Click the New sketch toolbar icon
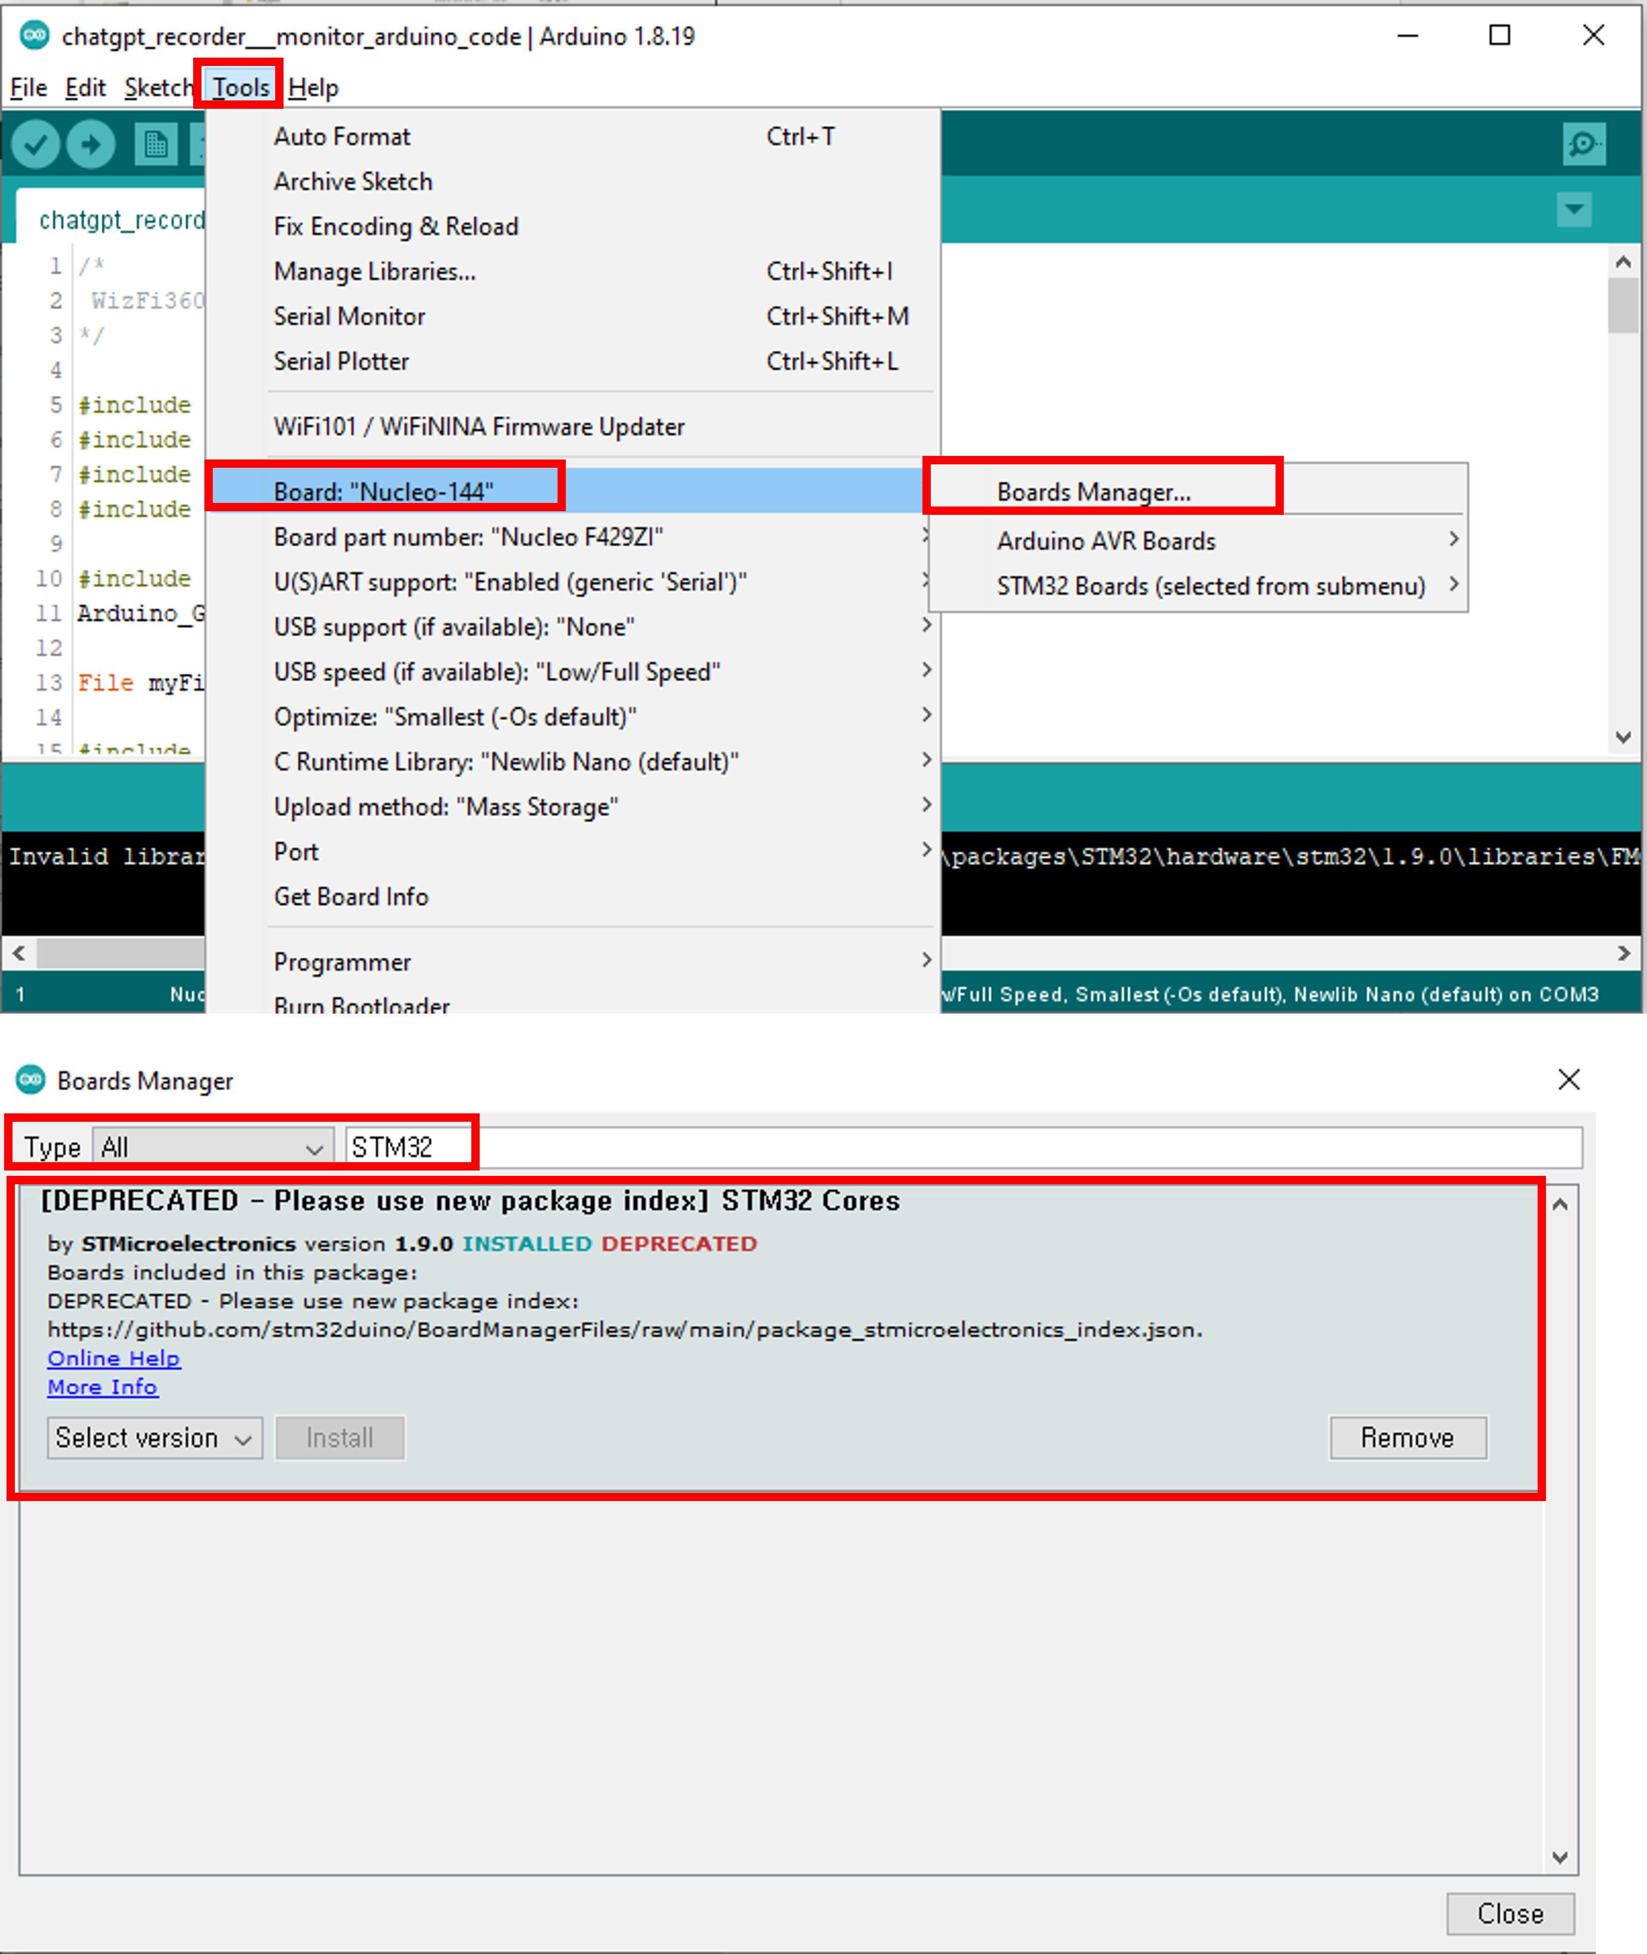The height and width of the screenshot is (1954, 1647). point(155,144)
